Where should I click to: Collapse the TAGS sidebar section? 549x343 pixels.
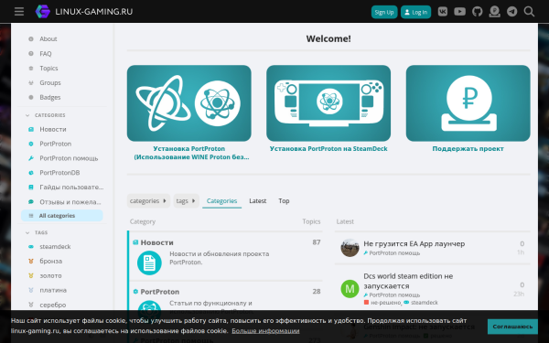(x=37, y=232)
